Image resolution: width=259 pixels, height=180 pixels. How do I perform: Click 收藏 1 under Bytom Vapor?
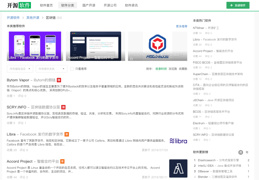coord(11,96)
